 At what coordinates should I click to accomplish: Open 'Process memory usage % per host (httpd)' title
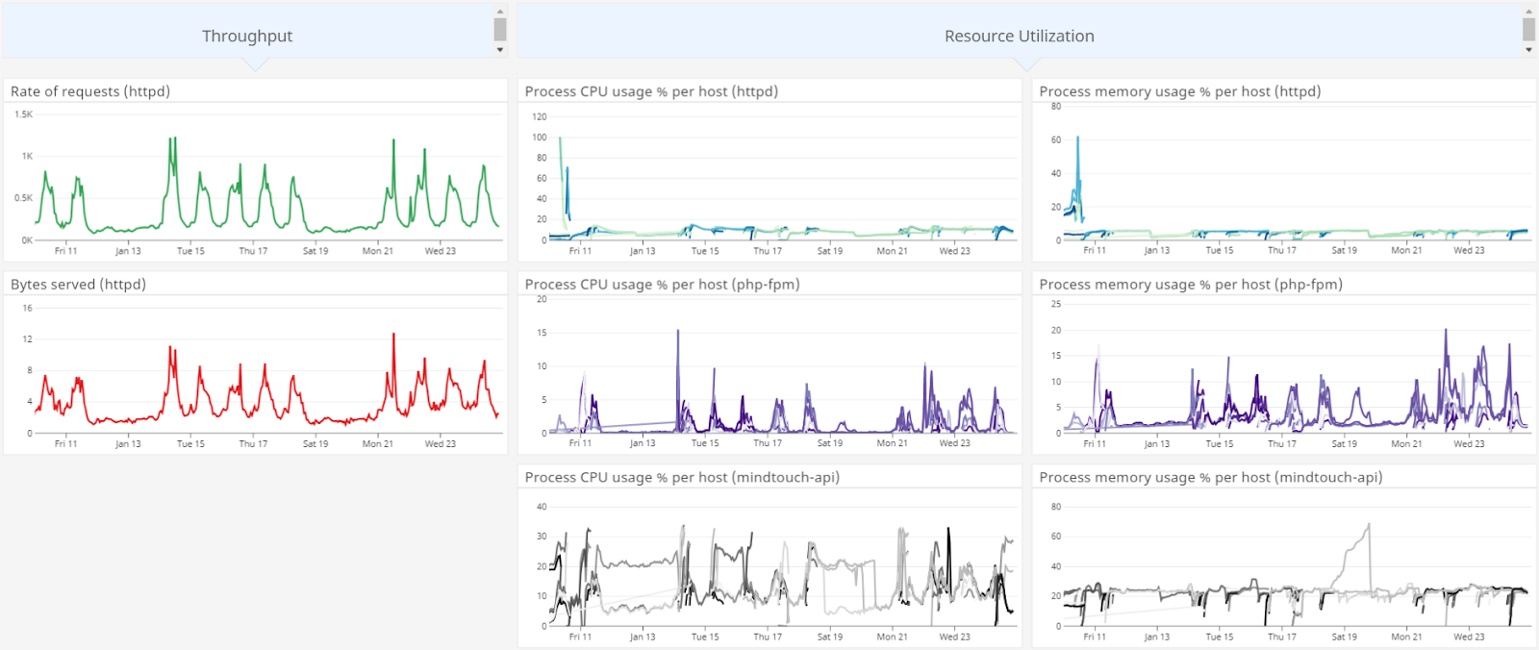(x=1180, y=91)
